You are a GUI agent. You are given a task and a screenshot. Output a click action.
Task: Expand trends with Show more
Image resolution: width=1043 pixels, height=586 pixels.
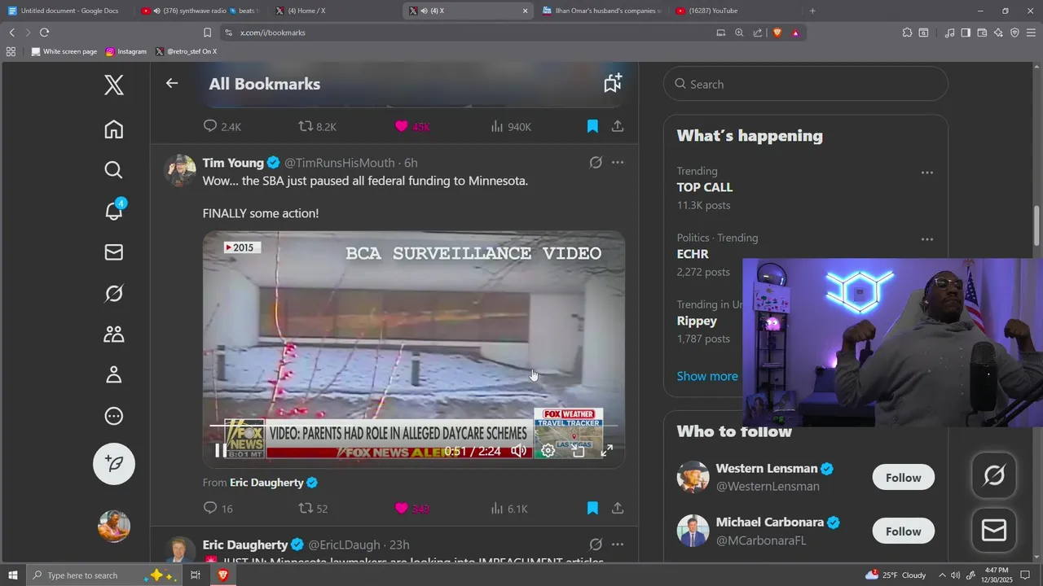[707, 376]
